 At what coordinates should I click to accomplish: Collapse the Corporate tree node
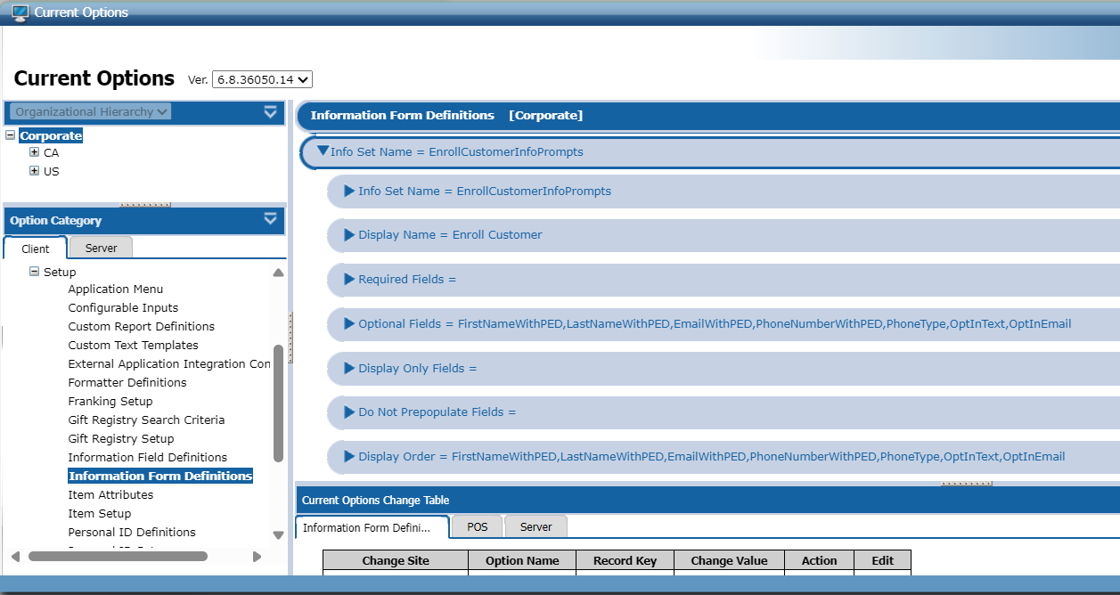(x=11, y=136)
